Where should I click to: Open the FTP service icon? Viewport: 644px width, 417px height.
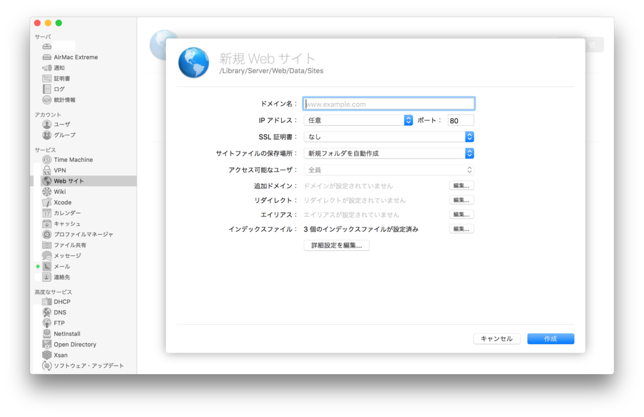click(47, 323)
